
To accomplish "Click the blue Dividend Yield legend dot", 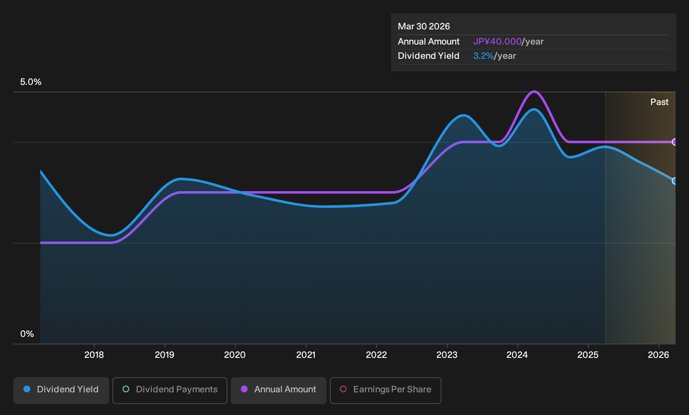I will point(27,389).
